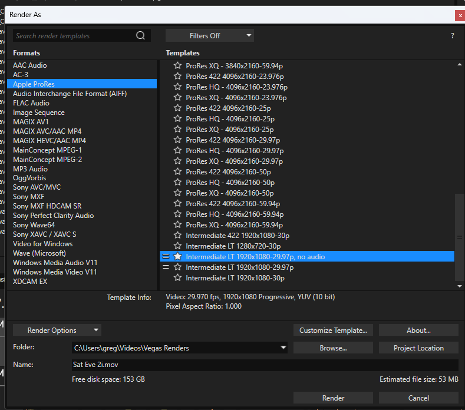This screenshot has width=465, height=410.
Task: Open the Folder path dropdown arrow
Action: 283,348
